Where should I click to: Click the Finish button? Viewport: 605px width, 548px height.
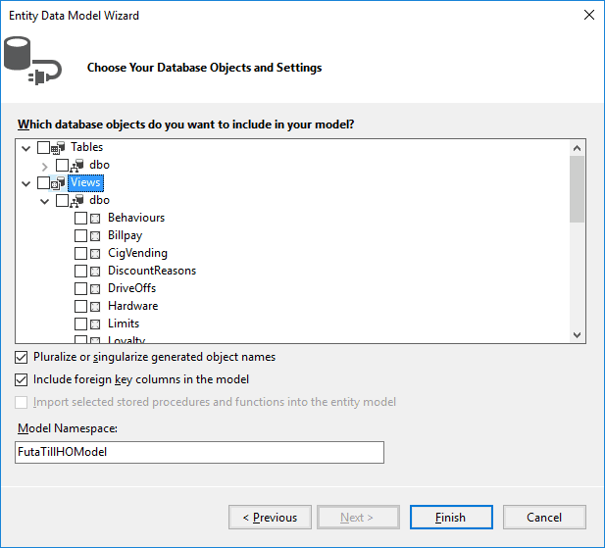(x=450, y=518)
